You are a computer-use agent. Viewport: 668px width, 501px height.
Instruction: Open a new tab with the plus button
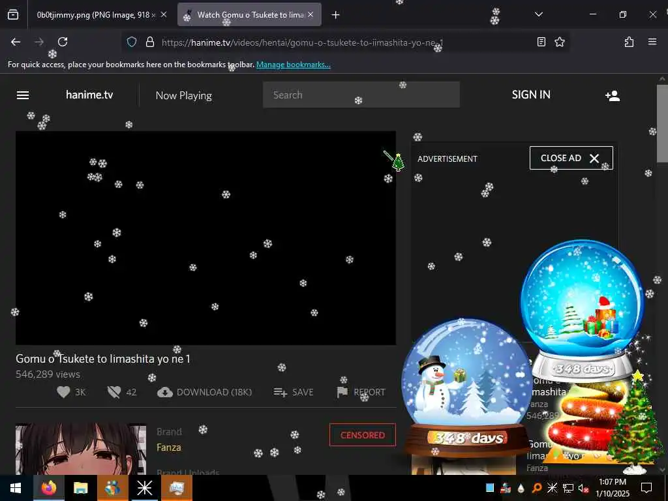(x=336, y=15)
